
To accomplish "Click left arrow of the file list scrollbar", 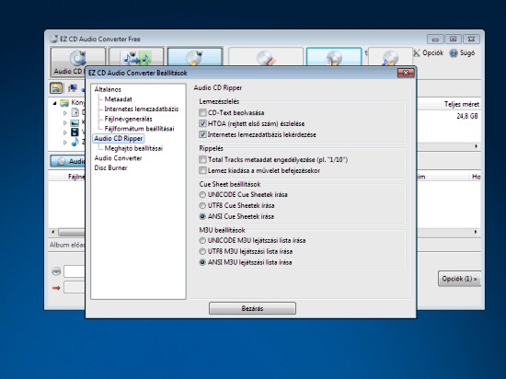I will point(53,232).
